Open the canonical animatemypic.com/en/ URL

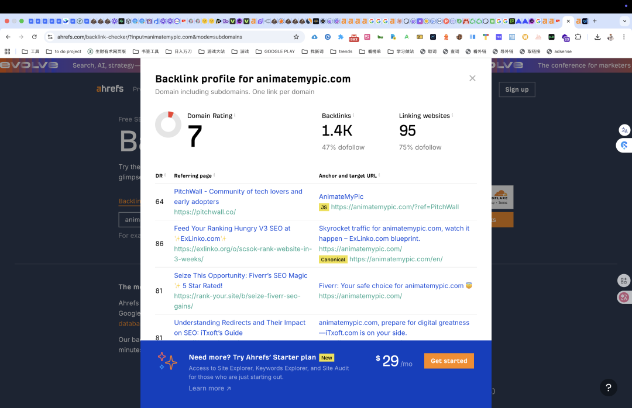[396, 259]
